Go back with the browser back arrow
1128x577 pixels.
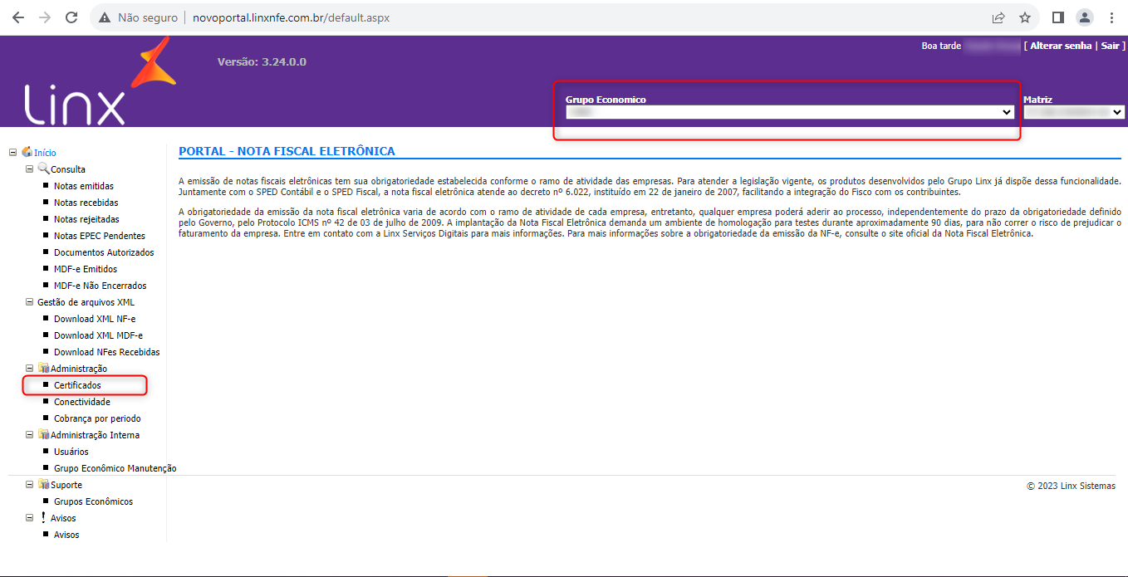point(17,17)
